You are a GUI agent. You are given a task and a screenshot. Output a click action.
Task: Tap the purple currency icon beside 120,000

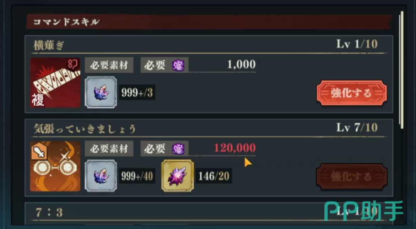click(178, 149)
